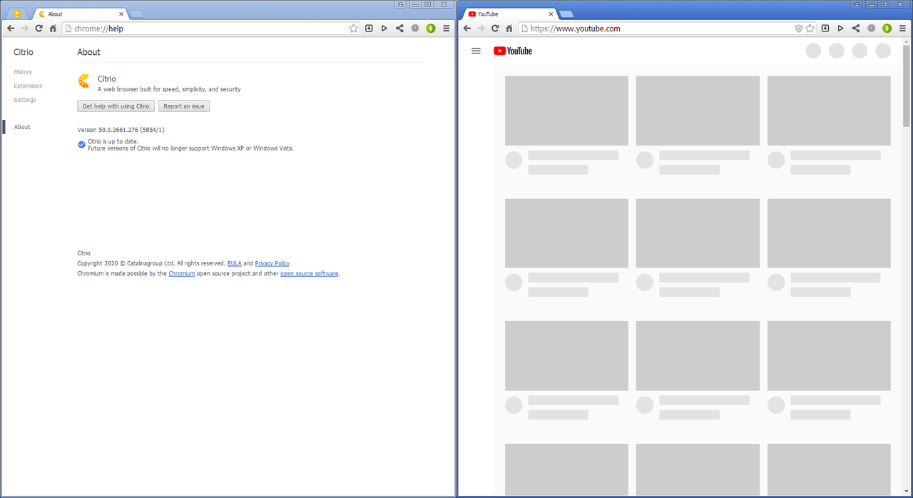
Task: Reload the chrome://help page
Action: (x=39, y=29)
